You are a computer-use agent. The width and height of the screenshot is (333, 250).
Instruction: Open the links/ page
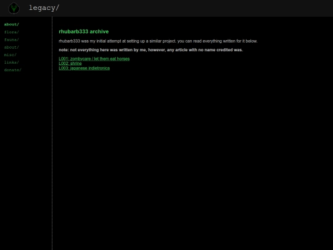[x=12, y=62]
